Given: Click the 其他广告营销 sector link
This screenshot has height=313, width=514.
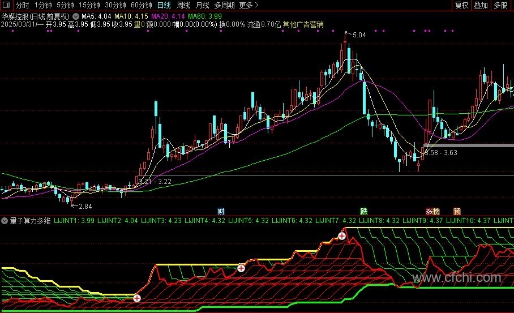Looking at the screenshot, I should pos(303,24).
